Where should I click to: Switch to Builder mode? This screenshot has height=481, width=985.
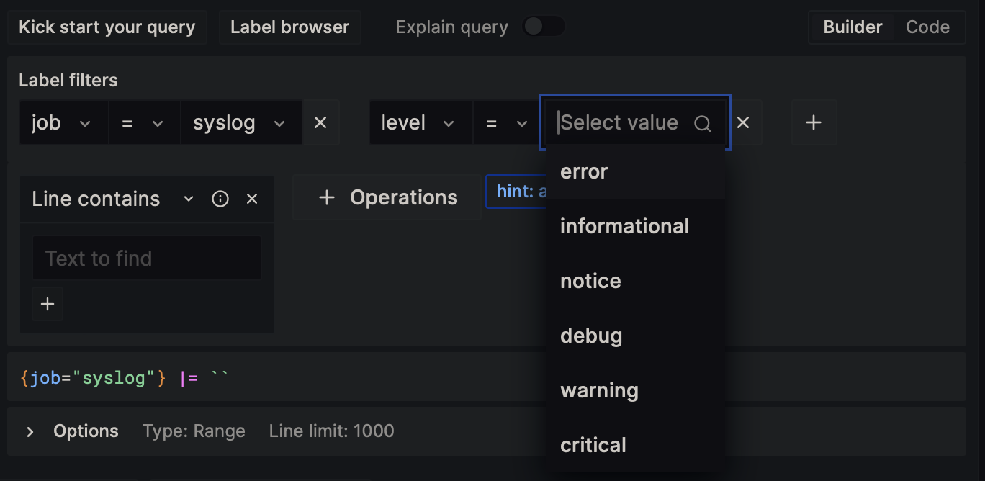(853, 27)
